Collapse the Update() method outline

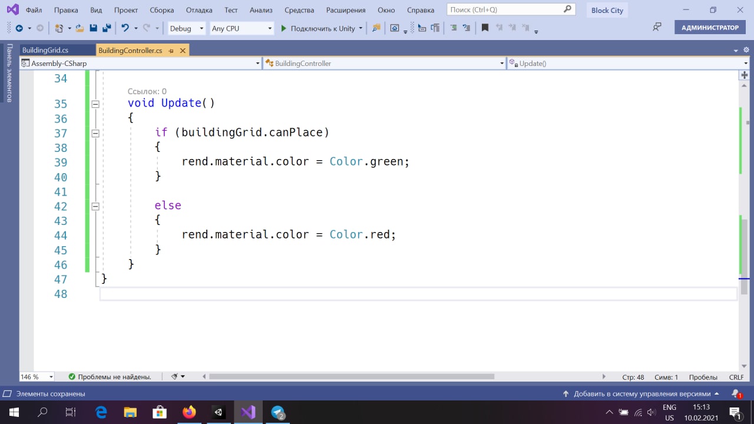pos(95,104)
